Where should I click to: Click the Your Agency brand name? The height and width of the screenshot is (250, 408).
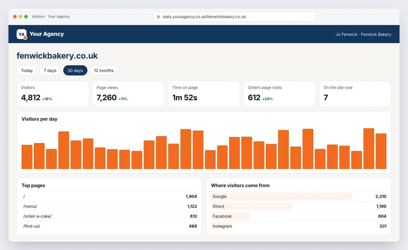coord(47,34)
